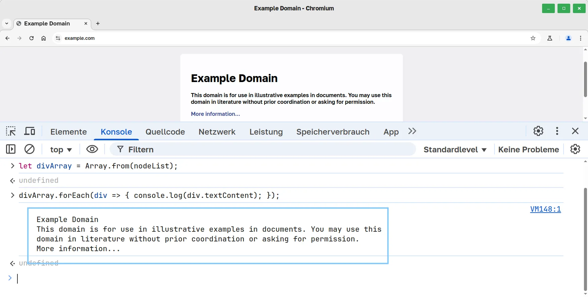The width and height of the screenshot is (588, 297).
Task: Show the console sidebar
Action: click(11, 149)
